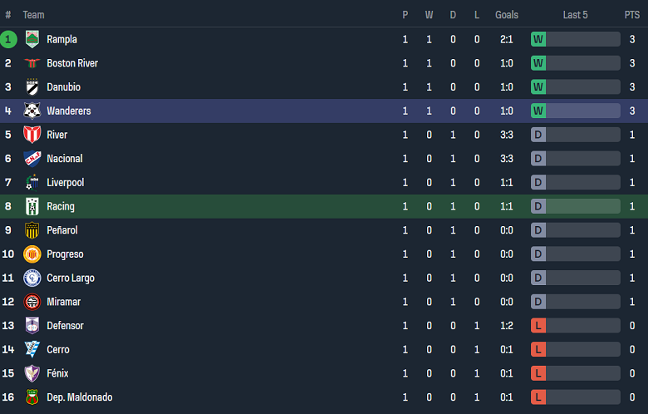Open the Racing team page link

(61, 206)
